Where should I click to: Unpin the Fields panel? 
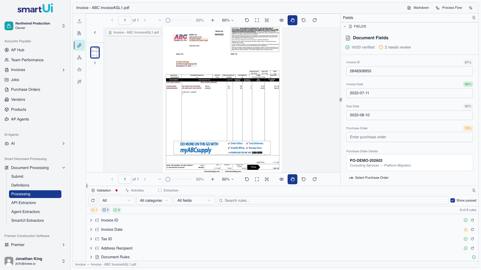tap(474, 18)
